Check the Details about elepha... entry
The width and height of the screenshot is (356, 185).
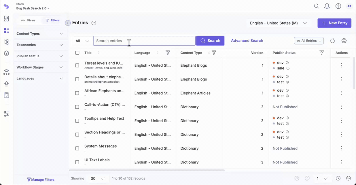pos(77,79)
